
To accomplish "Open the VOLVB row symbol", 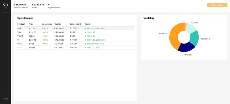I will (x=20, y=36).
